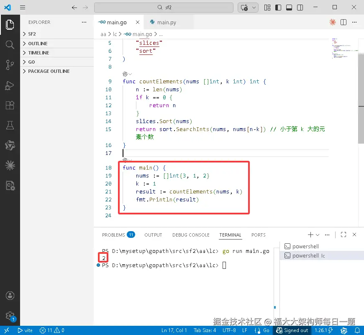Image resolution: width=364 pixels, height=335 pixels.
Task: Close the main.go tab
Action: pyautogui.click(x=138, y=22)
